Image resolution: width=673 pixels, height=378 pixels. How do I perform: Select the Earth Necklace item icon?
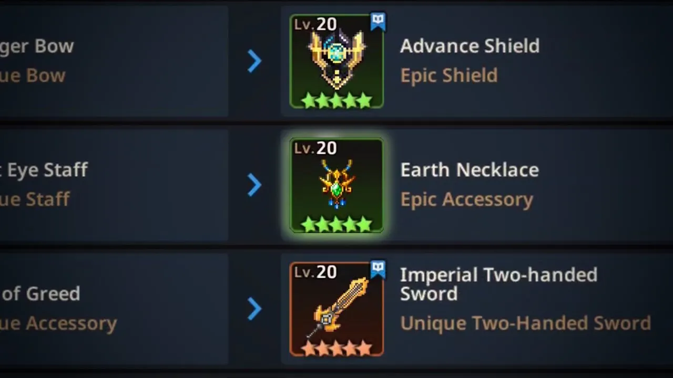coord(336,185)
